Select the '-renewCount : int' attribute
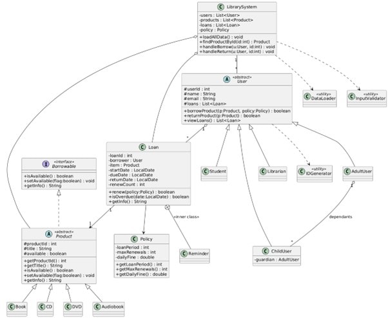This screenshot has height=318, width=388. tap(127, 185)
